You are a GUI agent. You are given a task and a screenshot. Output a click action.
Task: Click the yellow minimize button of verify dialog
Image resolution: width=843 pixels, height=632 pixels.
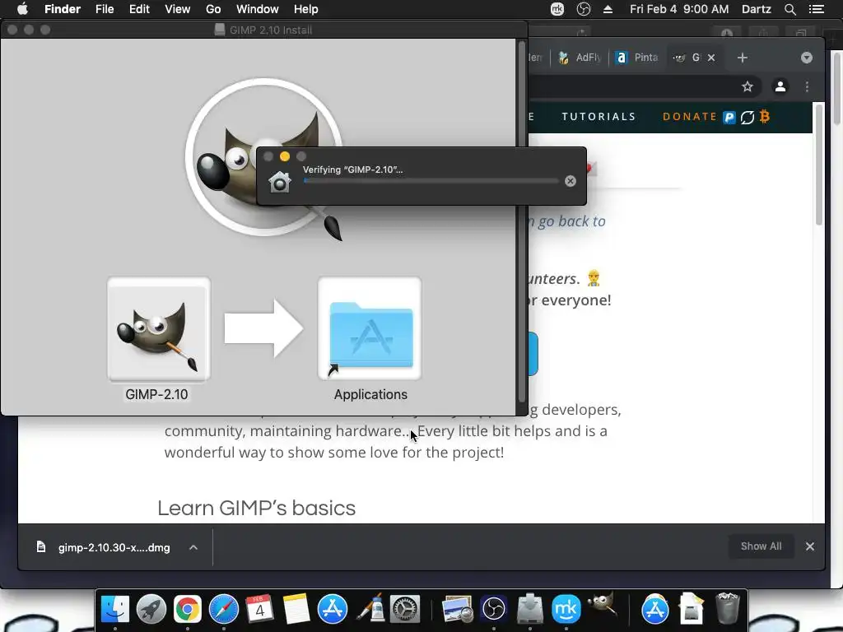pos(285,156)
